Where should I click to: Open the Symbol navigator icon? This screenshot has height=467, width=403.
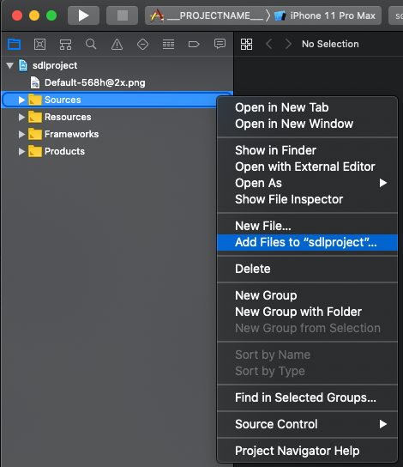pyautogui.click(x=65, y=45)
